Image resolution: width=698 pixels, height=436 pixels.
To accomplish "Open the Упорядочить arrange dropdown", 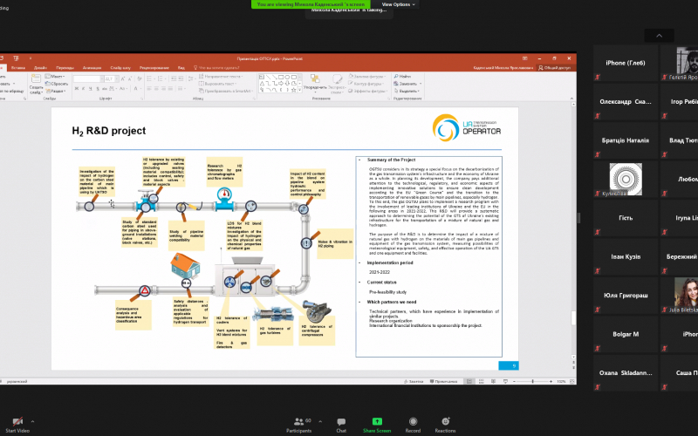I will coord(315,83).
